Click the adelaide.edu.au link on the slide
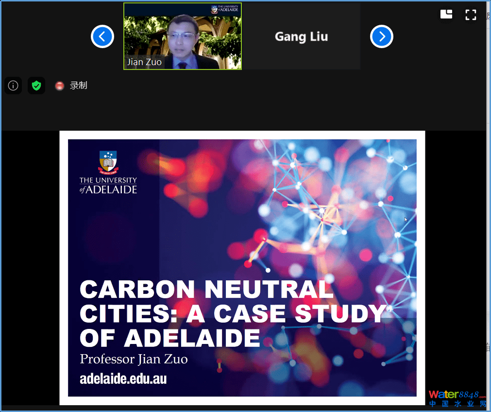This screenshot has width=491, height=412. click(x=123, y=379)
